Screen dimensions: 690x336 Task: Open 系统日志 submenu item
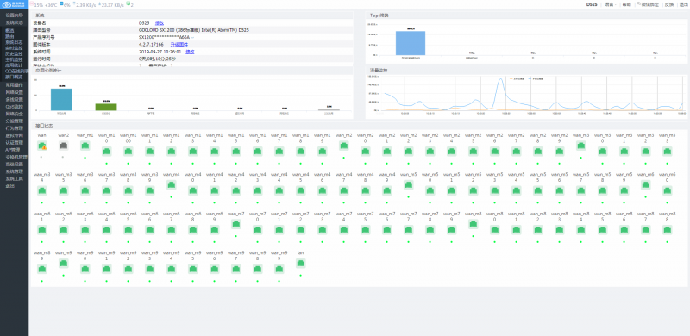tap(14, 42)
